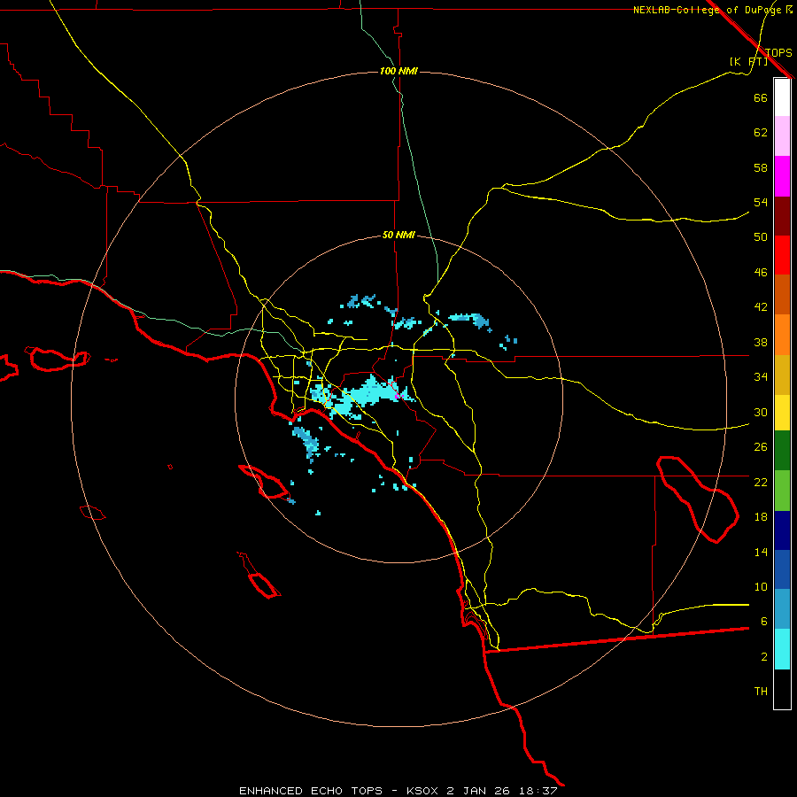Click the "18" legend value

pos(761,517)
